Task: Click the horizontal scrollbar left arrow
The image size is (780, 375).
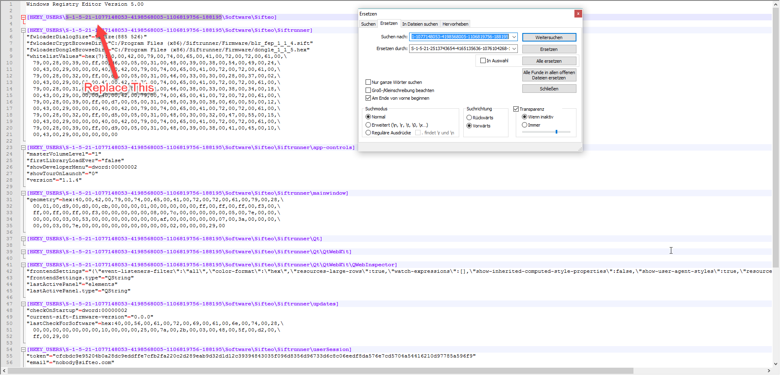Action: coord(4,371)
